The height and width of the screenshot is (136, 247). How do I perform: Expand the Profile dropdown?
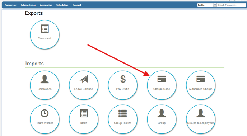(207, 5)
